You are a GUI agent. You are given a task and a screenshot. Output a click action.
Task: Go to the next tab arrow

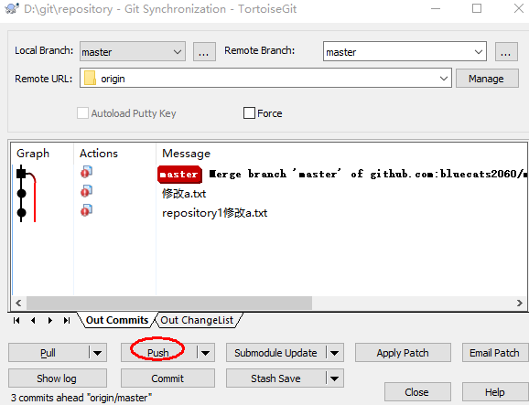click(50, 320)
